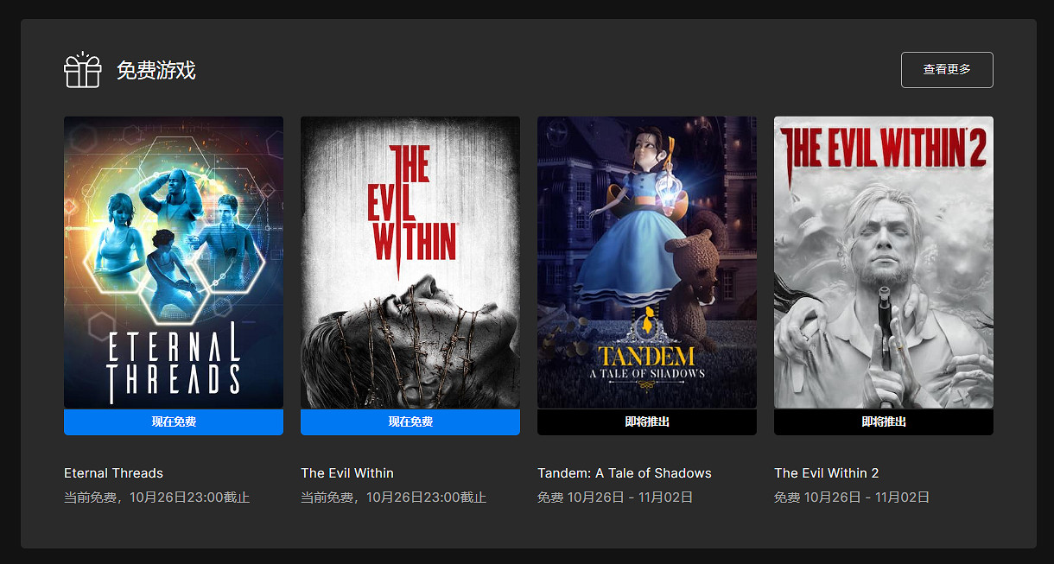Open the Eternal Threads title link
The width and height of the screenshot is (1054, 564).
point(113,473)
